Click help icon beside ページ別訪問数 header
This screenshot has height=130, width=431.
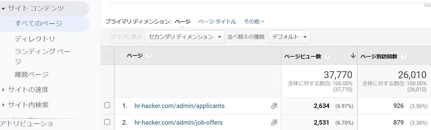[404, 56]
